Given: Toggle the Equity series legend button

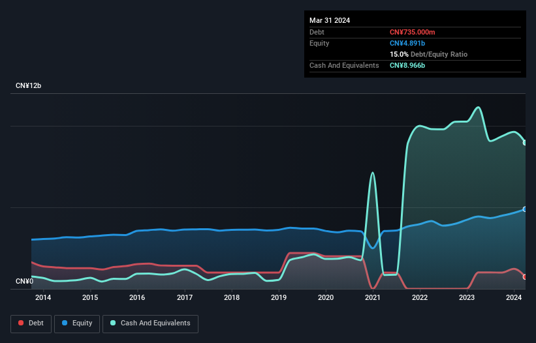Looking at the screenshot, I should pyautogui.click(x=77, y=323).
